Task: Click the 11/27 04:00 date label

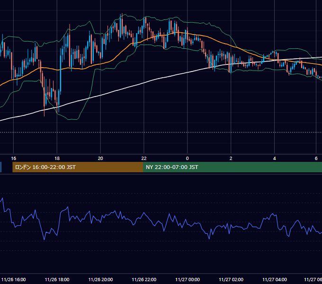Action: tap(275, 279)
